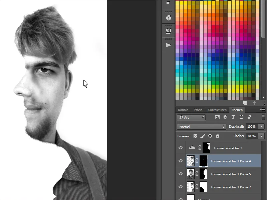Select layer thumbnail of Tonwertkorrektur 1 Kopie 5
Image resolution: width=267 pixels, height=200 pixels.
(x=191, y=174)
